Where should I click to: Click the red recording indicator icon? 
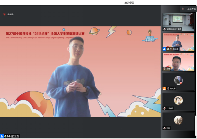tap(4, 14)
